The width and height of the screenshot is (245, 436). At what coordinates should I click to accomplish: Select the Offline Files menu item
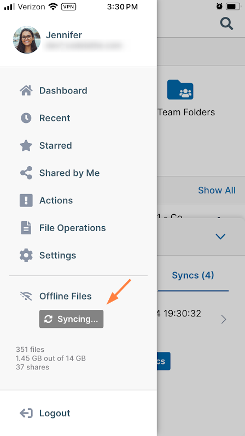coord(66,296)
